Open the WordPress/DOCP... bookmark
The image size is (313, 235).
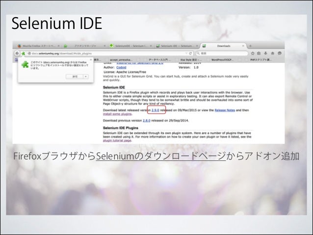click(x=222, y=60)
